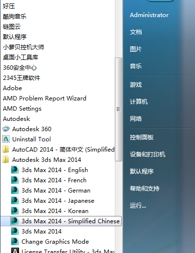Select 好压 in program list
This screenshot has width=195, height=253.
[x=9, y=6]
